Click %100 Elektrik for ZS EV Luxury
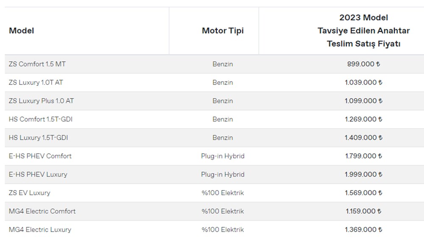The image size is (424, 243). click(x=223, y=193)
